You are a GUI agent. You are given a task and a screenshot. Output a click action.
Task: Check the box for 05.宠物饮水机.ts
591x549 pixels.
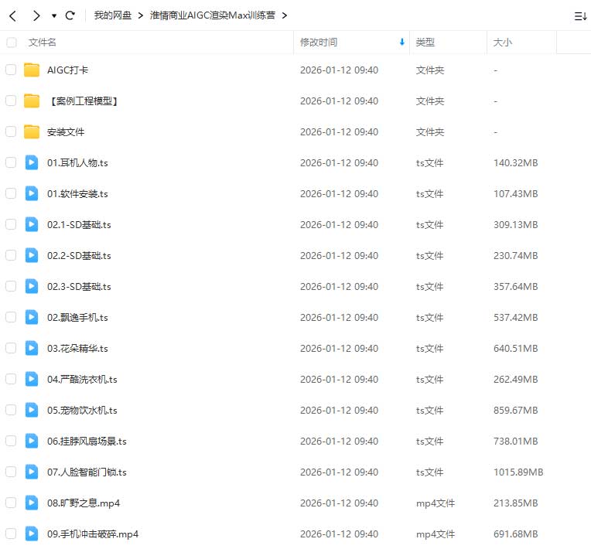tap(11, 410)
